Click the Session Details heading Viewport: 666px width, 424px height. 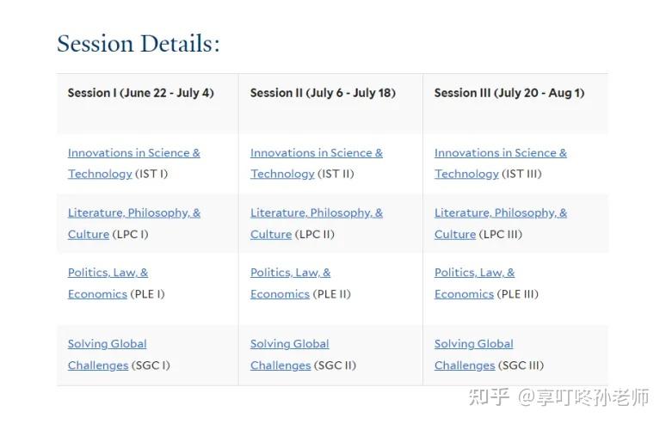click(138, 43)
